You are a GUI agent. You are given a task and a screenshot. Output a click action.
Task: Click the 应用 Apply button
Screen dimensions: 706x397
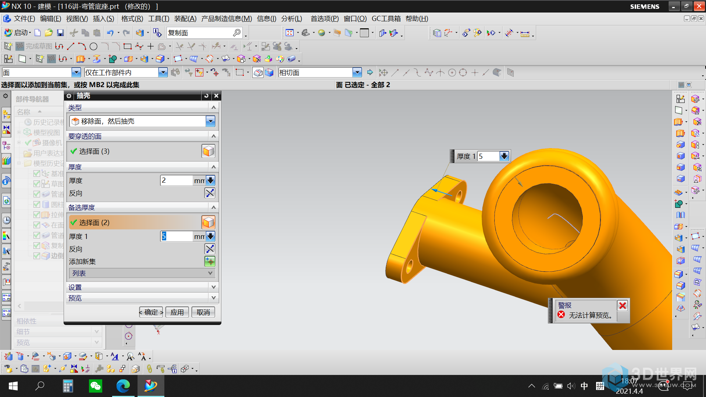pyautogui.click(x=177, y=312)
